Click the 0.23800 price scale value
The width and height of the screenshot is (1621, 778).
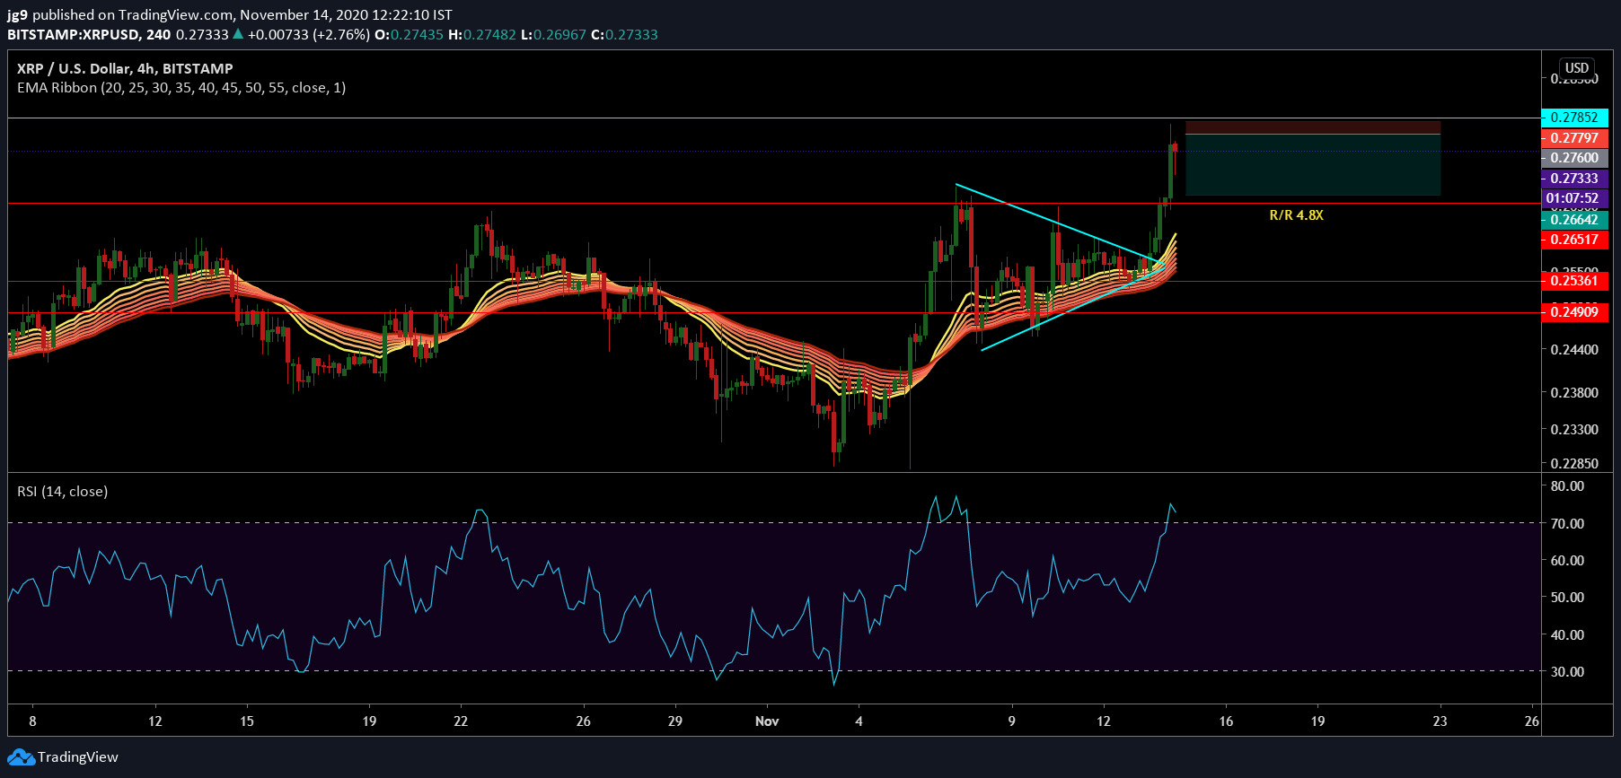[1574, 393]
